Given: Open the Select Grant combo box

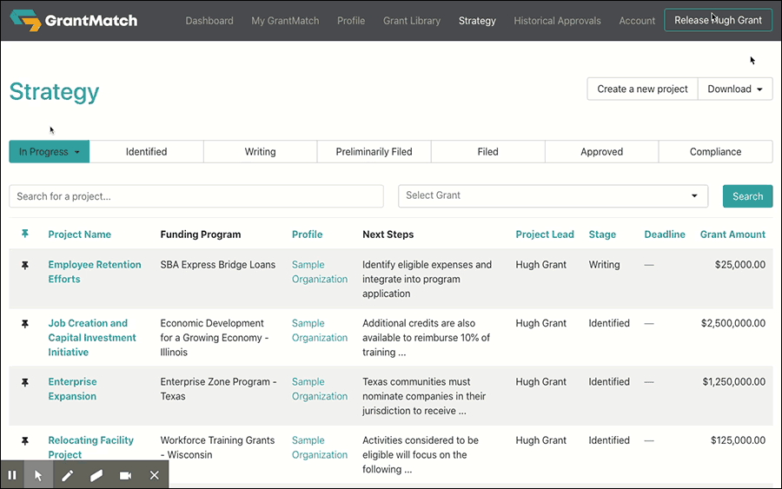Looking at the screenshot, I should [x=553, y=196].
